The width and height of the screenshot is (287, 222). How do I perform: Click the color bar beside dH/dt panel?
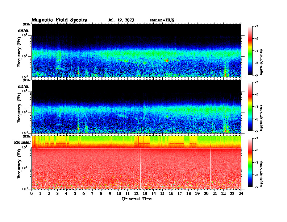coord(250,50)
